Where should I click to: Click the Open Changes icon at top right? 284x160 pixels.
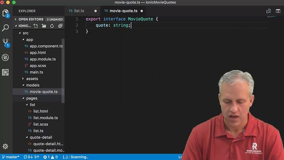click(268, 11)
